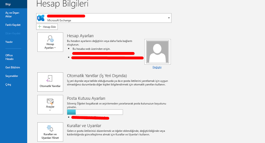Choose Farklı Kaydet from the sidebar
The height and width of the screenshot is (143, 265).
[x=13, y=25]
